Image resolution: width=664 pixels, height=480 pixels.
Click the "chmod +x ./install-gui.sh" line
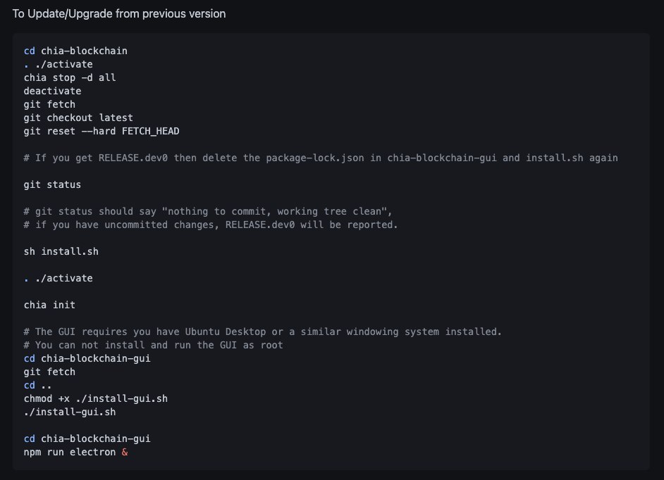point(96,398)
